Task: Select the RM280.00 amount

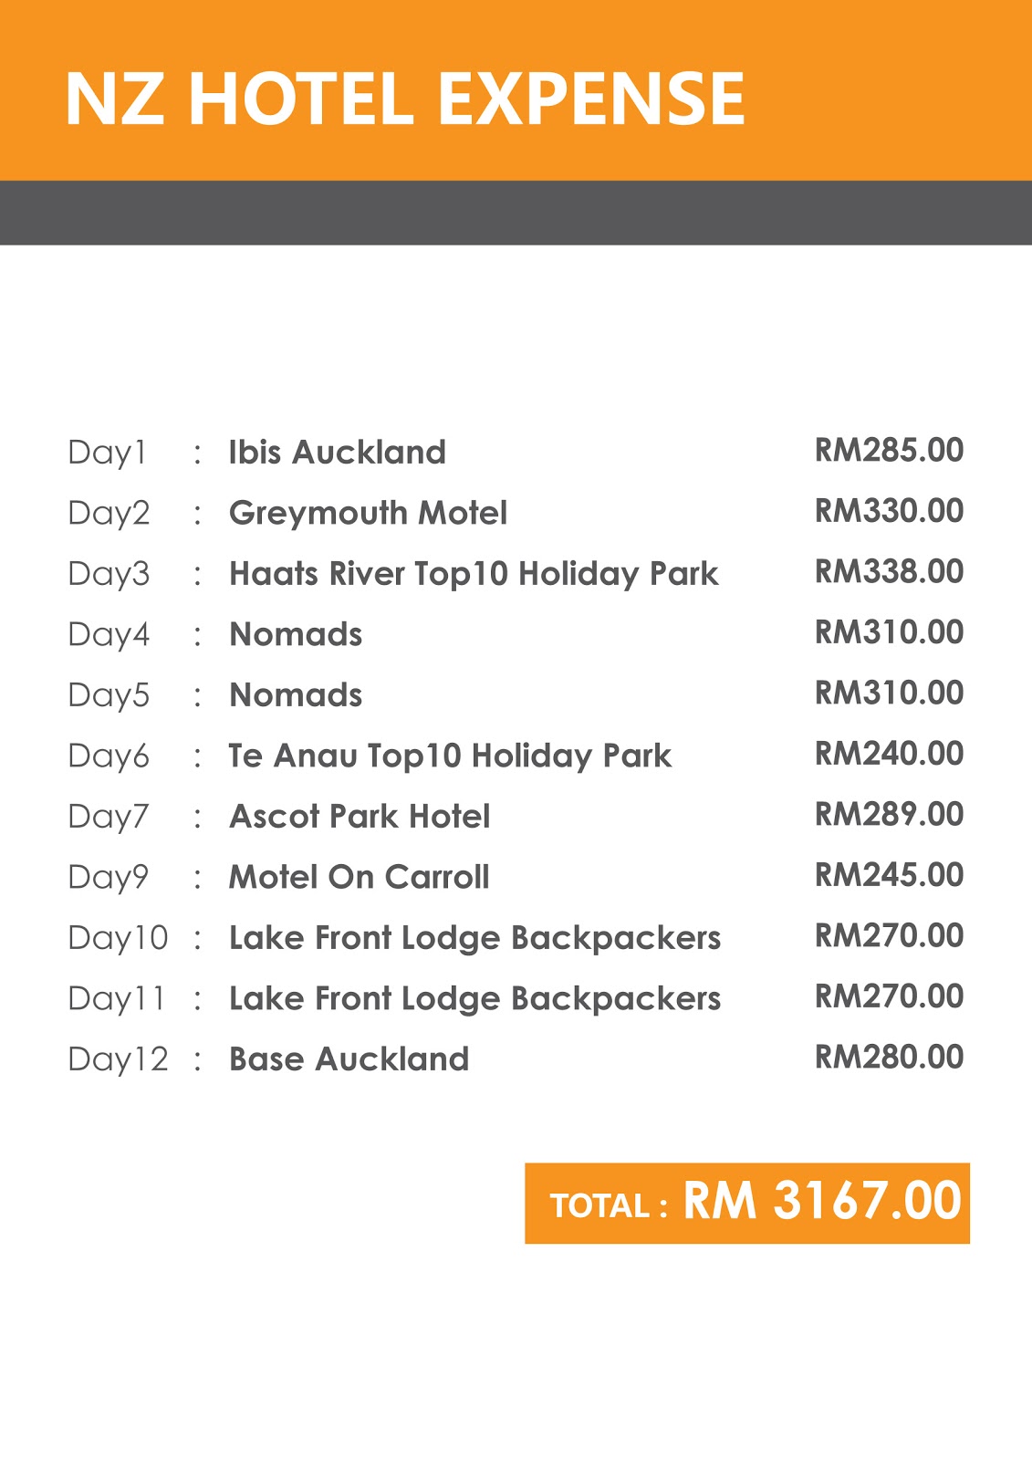Action: coord(889,1057)
